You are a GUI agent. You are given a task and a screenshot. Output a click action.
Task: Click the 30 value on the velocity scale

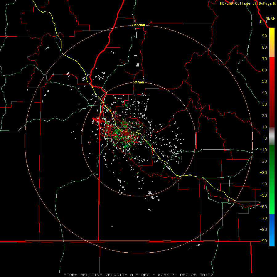point(264,104)
